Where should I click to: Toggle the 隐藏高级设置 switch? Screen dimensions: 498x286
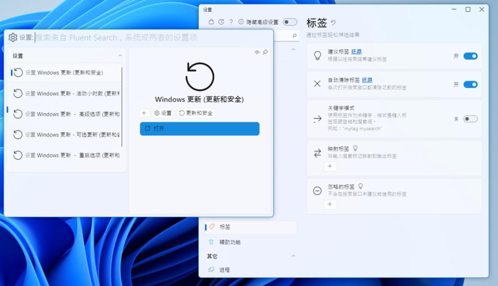tap(290, 22)
